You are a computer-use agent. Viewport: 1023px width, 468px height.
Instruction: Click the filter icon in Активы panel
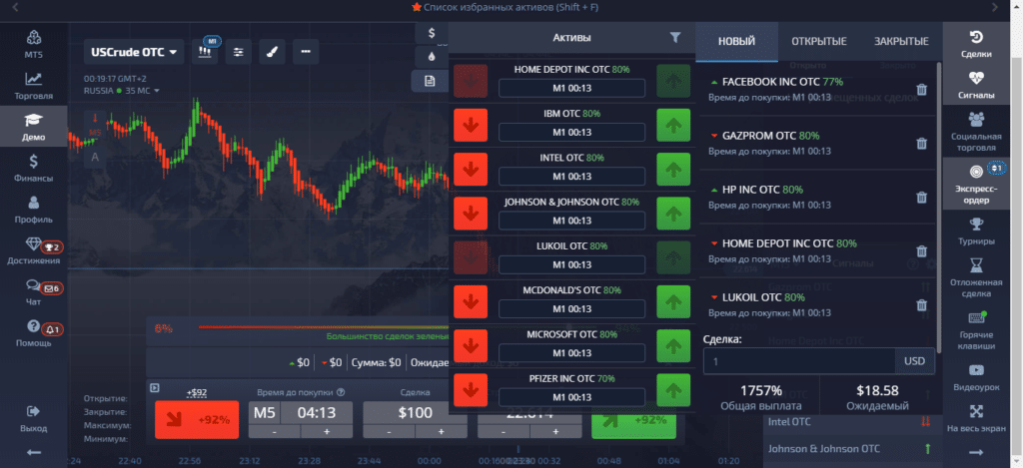point(675,37)
